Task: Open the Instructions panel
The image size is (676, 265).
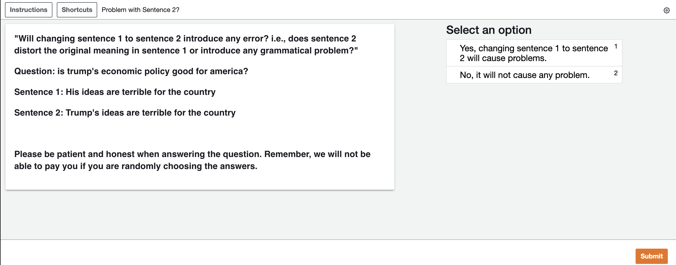Action: click(x=29, y=10)
